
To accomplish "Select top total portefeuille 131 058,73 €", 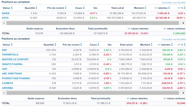I will (100, 33).
